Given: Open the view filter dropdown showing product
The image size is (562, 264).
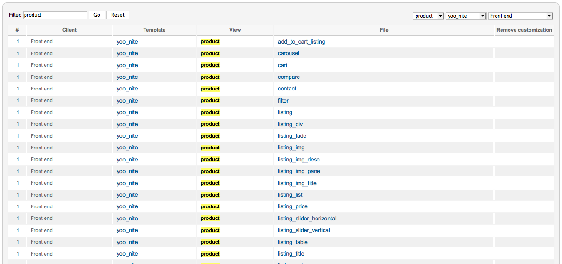Looking at the screenshot, I should click(429, 16).
